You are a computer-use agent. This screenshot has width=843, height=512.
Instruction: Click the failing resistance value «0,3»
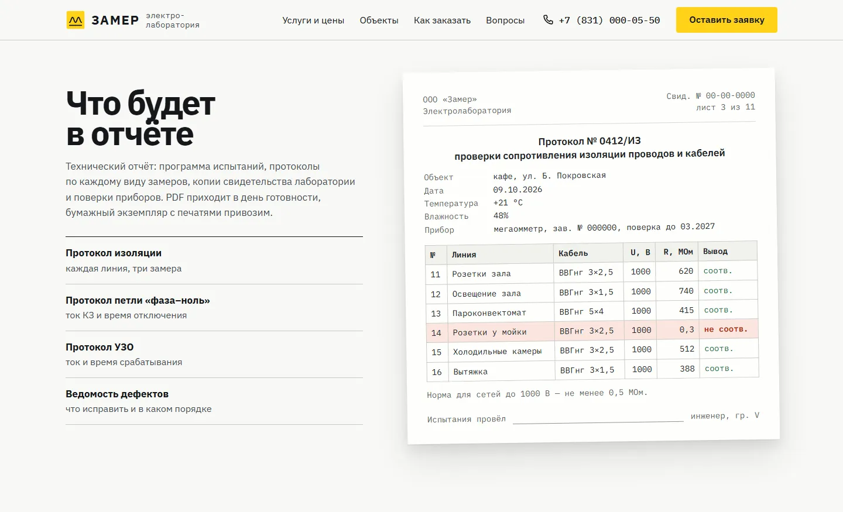(x=687, y=330)
